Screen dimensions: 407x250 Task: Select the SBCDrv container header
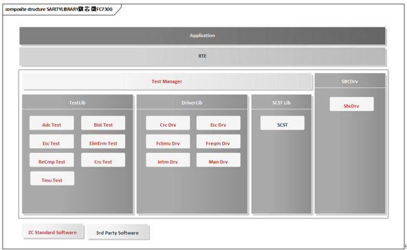(x=350, y=81)
